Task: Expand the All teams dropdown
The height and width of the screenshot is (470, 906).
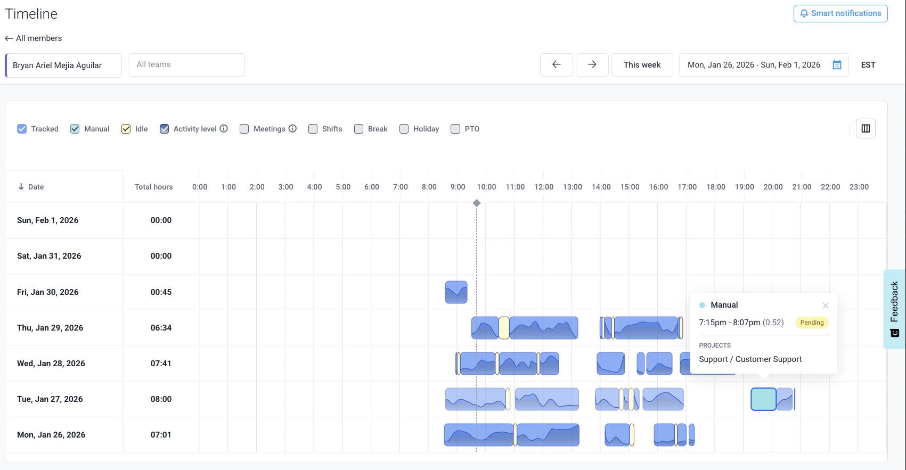Action: [x=186, y=65]
